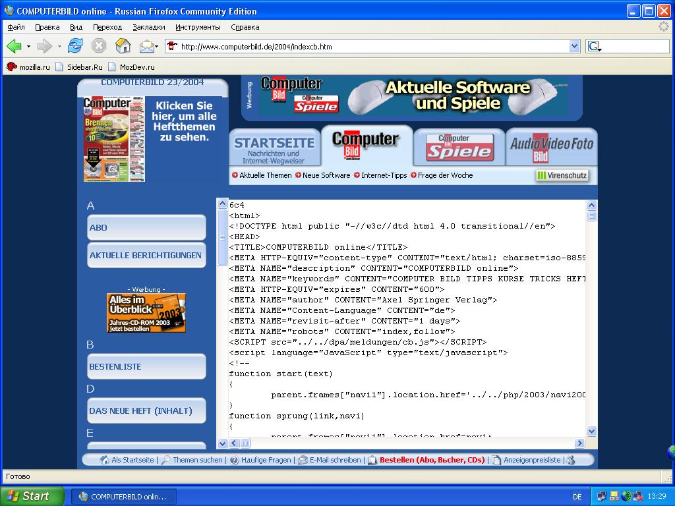The height and width of the screenshot is (506, 675).
Task: Click the ABO navigation button
Action: coord(146,227)
